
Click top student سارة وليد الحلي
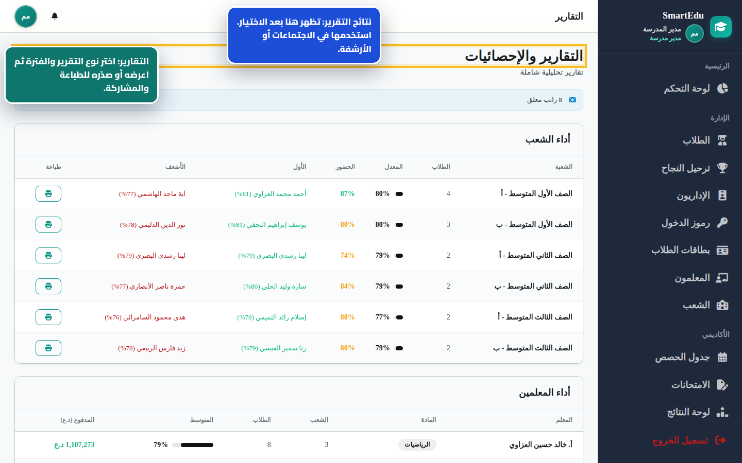[x=275, y=287]
